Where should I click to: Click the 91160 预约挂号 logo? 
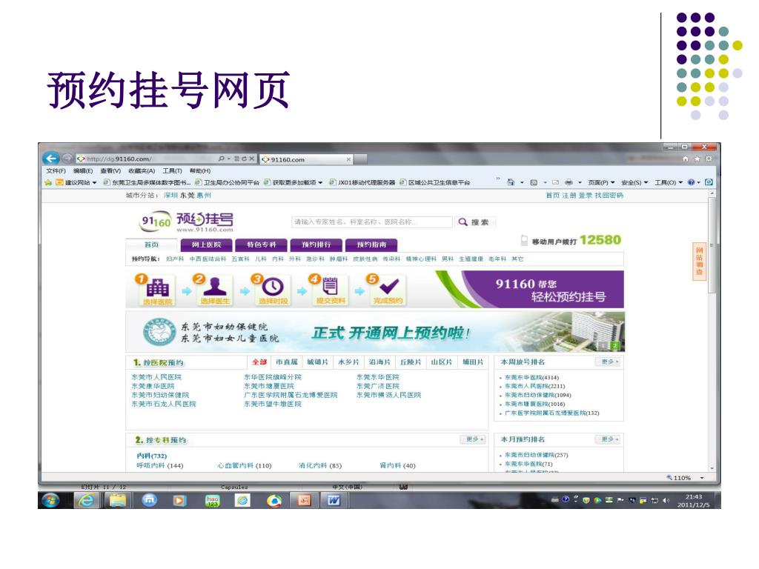(x=186, y=222)
